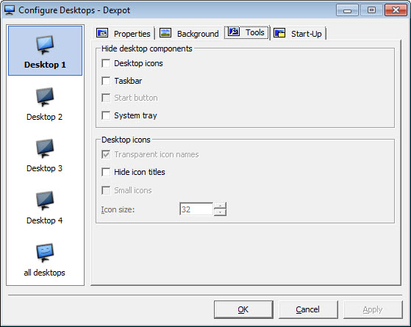Enable the Desktop icons hide checkbox
The width and height of the screenshot is (411, 327).
point(106,63)
